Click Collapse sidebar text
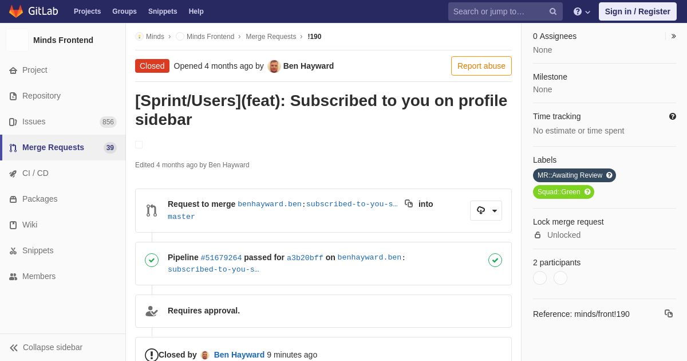Image resolution: width=687 pixels, height=361 pixels. click(x=53, y=347)
